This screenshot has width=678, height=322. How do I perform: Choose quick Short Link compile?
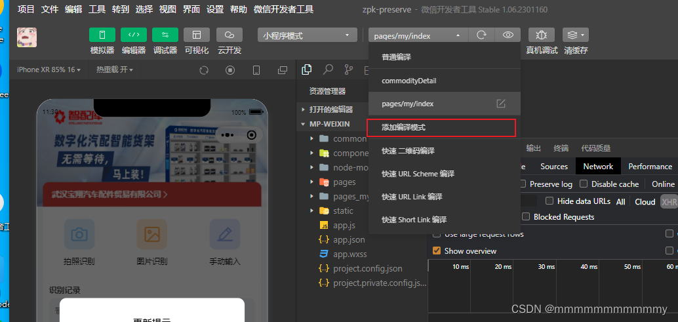click(x=445, y=220)
